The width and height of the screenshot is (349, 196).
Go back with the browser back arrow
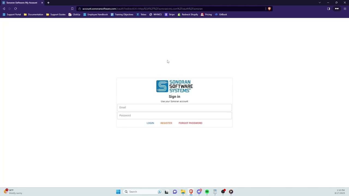point(4,9)
